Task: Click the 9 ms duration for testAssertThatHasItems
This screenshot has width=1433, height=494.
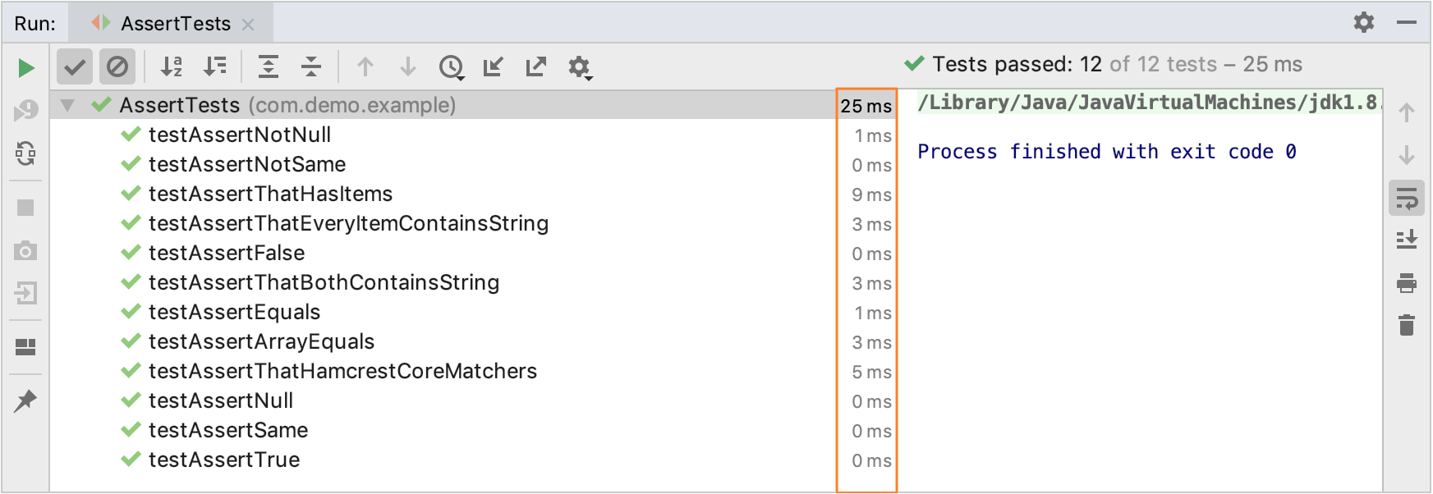Action: click(x=872, y=194)
